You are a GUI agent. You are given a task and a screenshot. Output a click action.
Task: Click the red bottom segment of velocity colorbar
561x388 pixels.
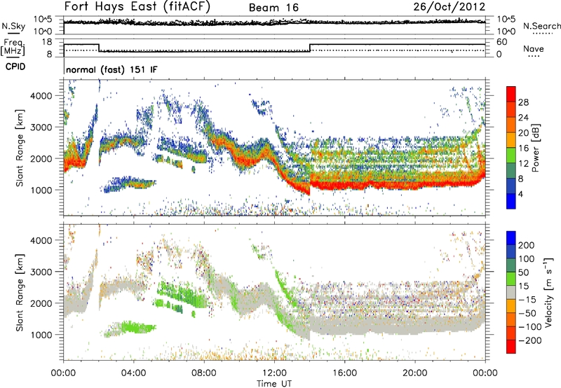click(x=511, y=347)
